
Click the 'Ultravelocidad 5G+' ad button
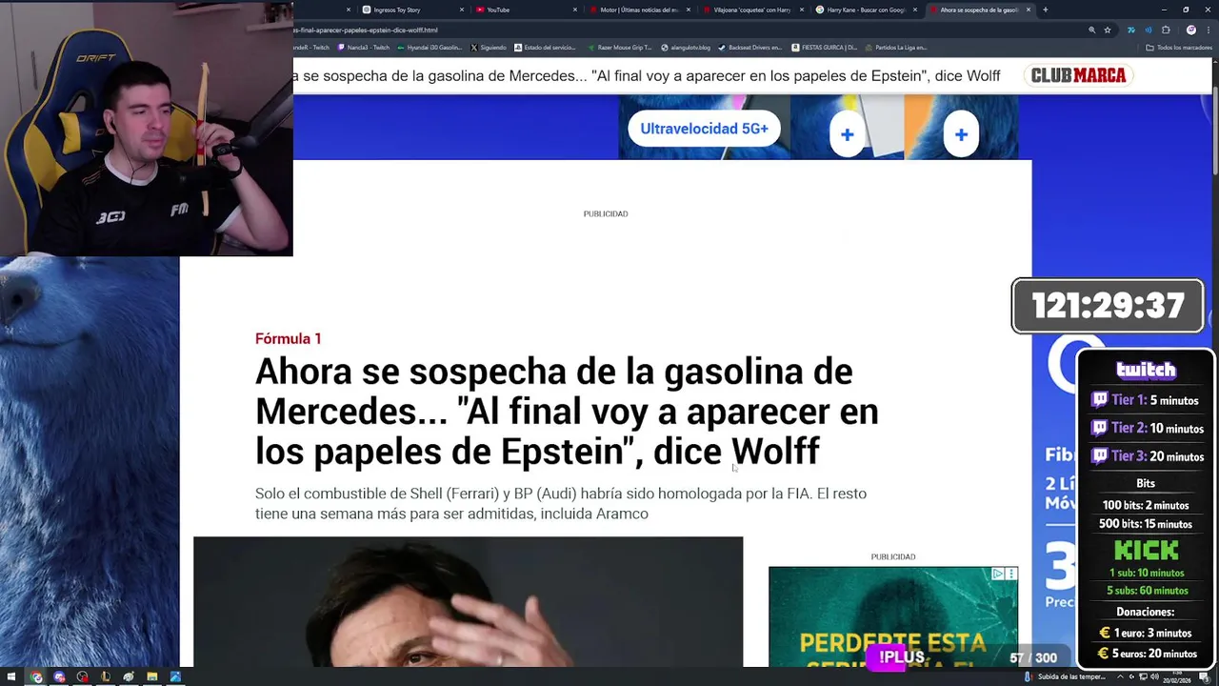(704, 129)
